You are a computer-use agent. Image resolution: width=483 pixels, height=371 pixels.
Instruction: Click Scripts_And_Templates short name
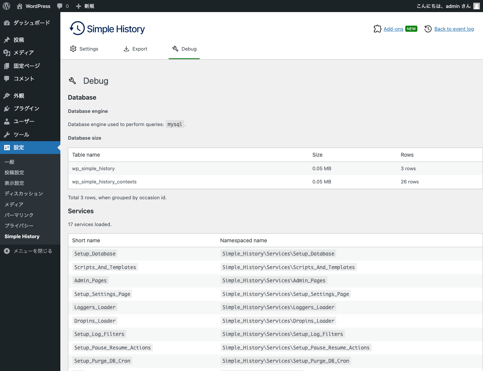pos(105,267)
